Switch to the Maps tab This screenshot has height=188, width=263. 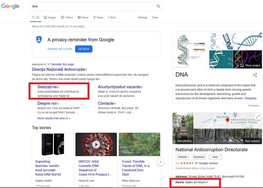98,17
